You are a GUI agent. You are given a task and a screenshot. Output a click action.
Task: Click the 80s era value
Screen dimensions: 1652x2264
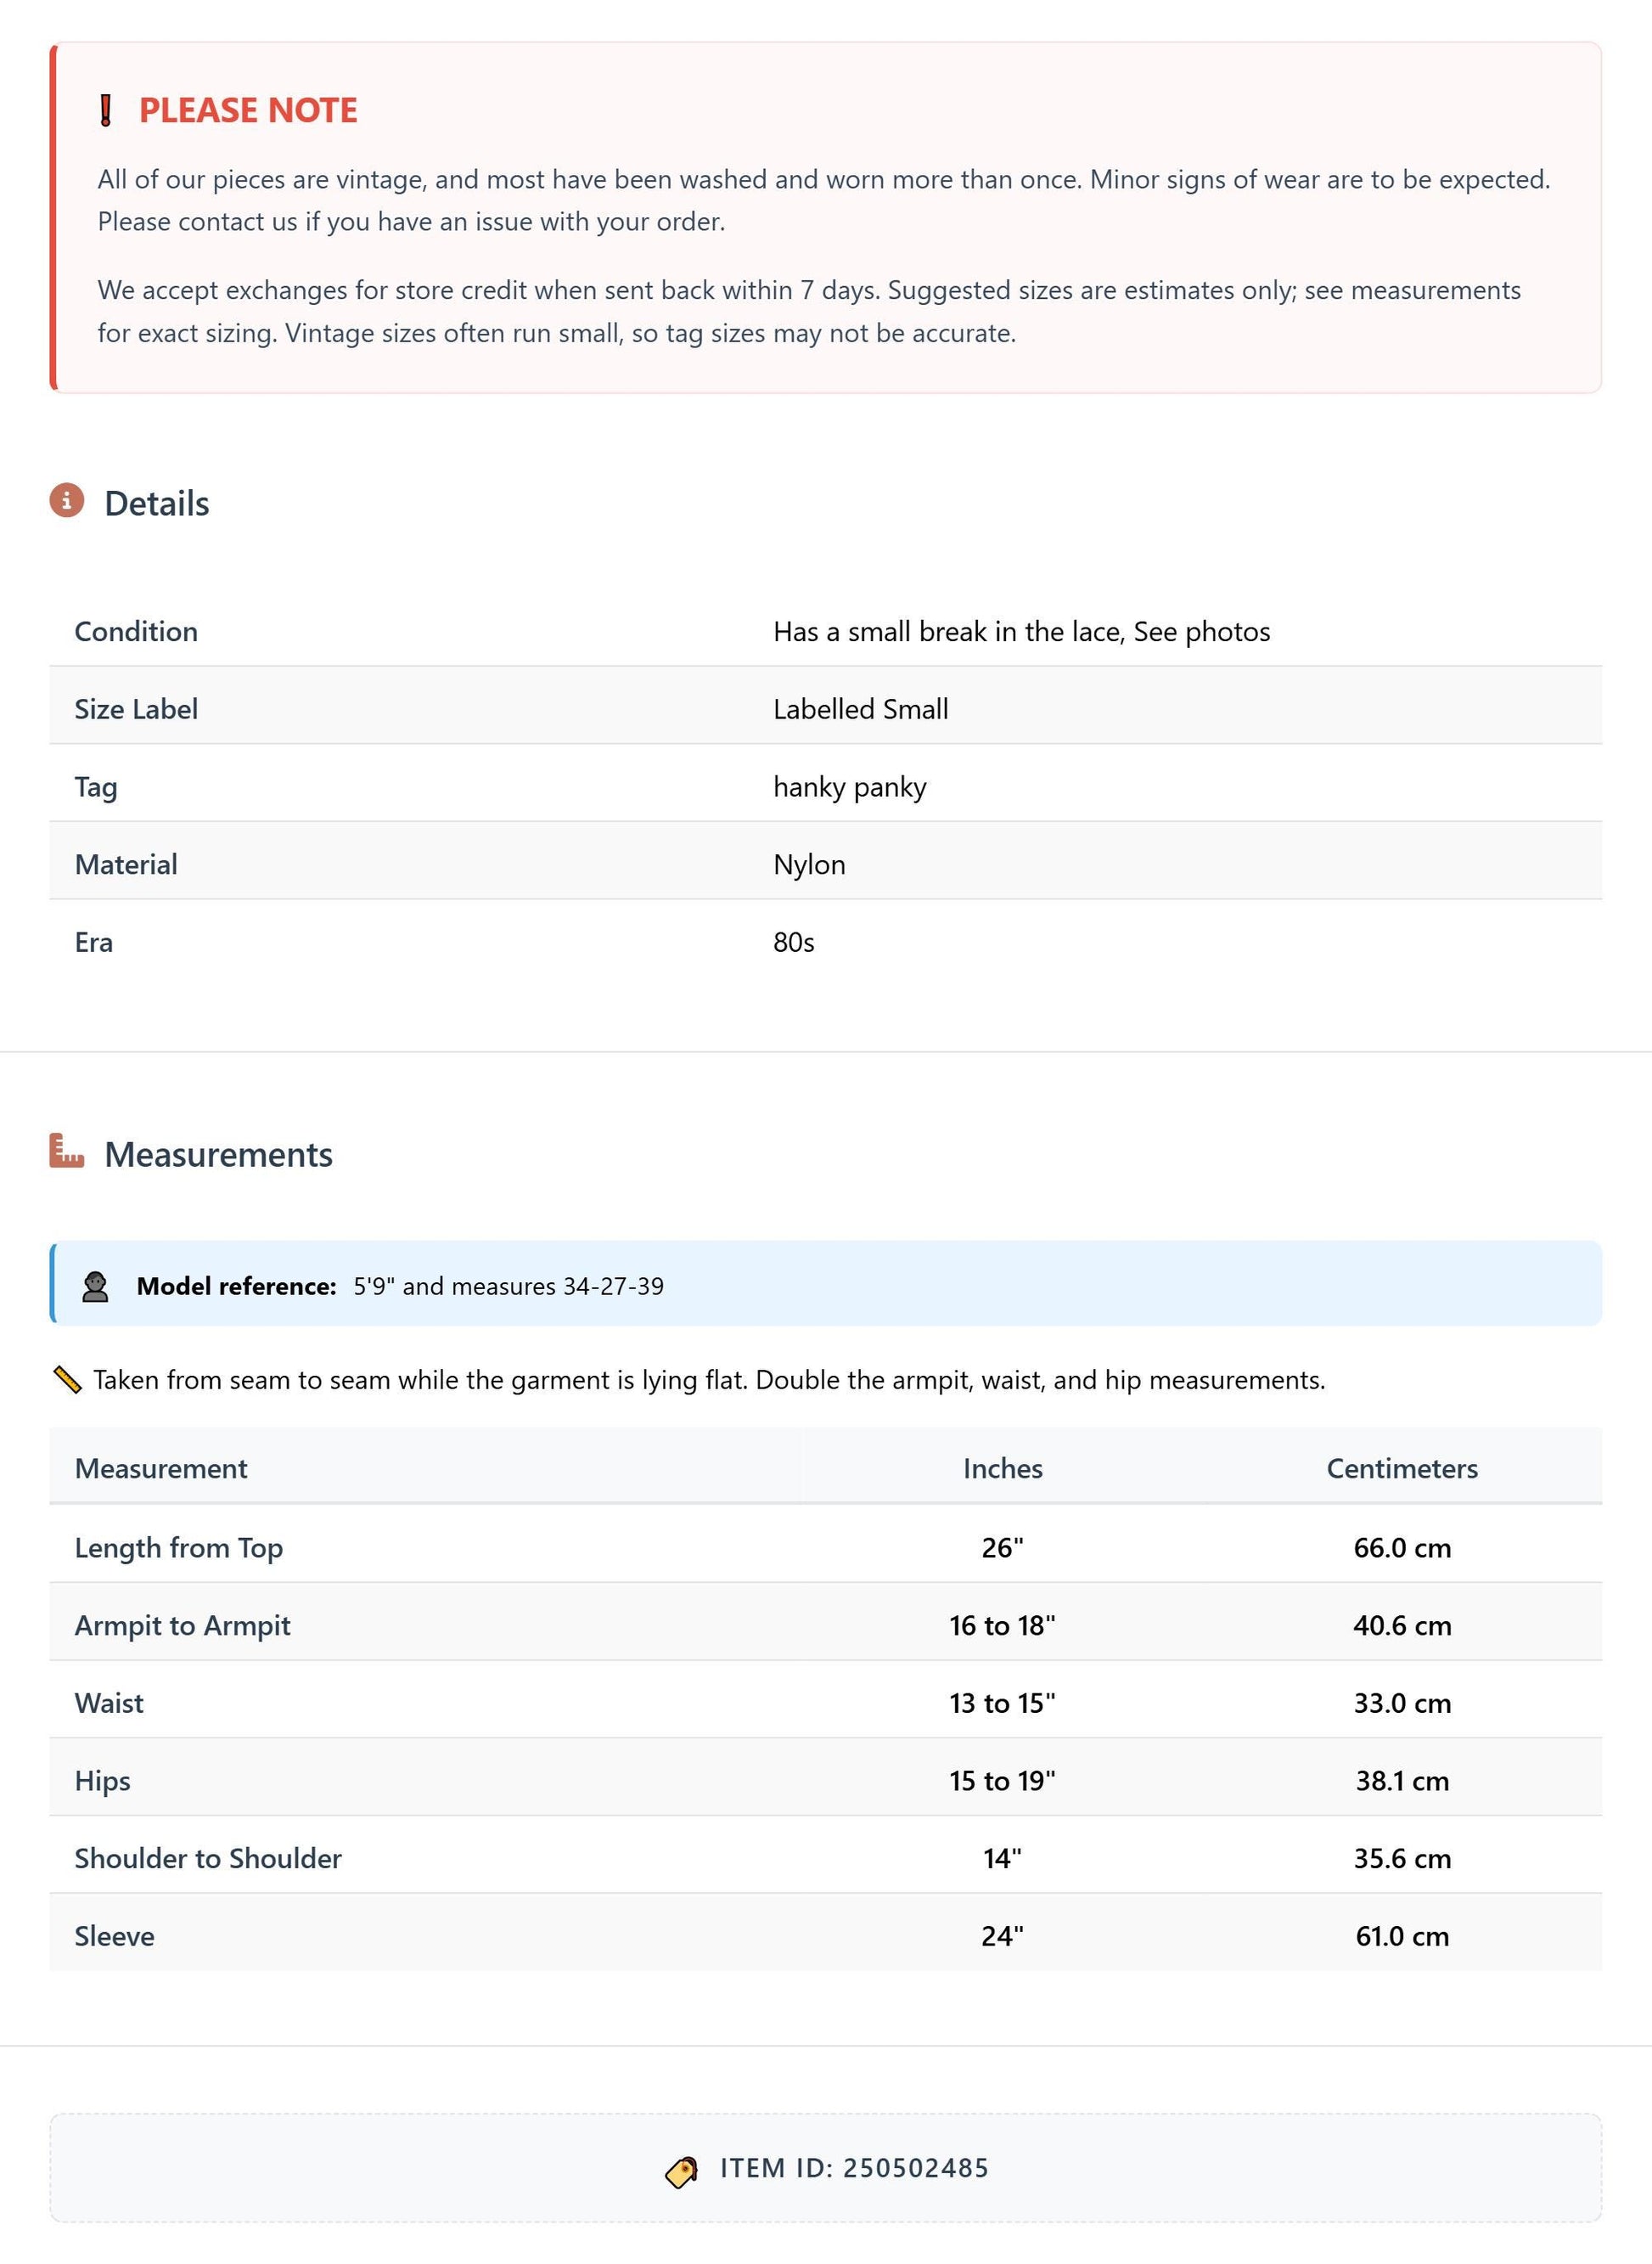pyautogui.click(x=794, y=943)
